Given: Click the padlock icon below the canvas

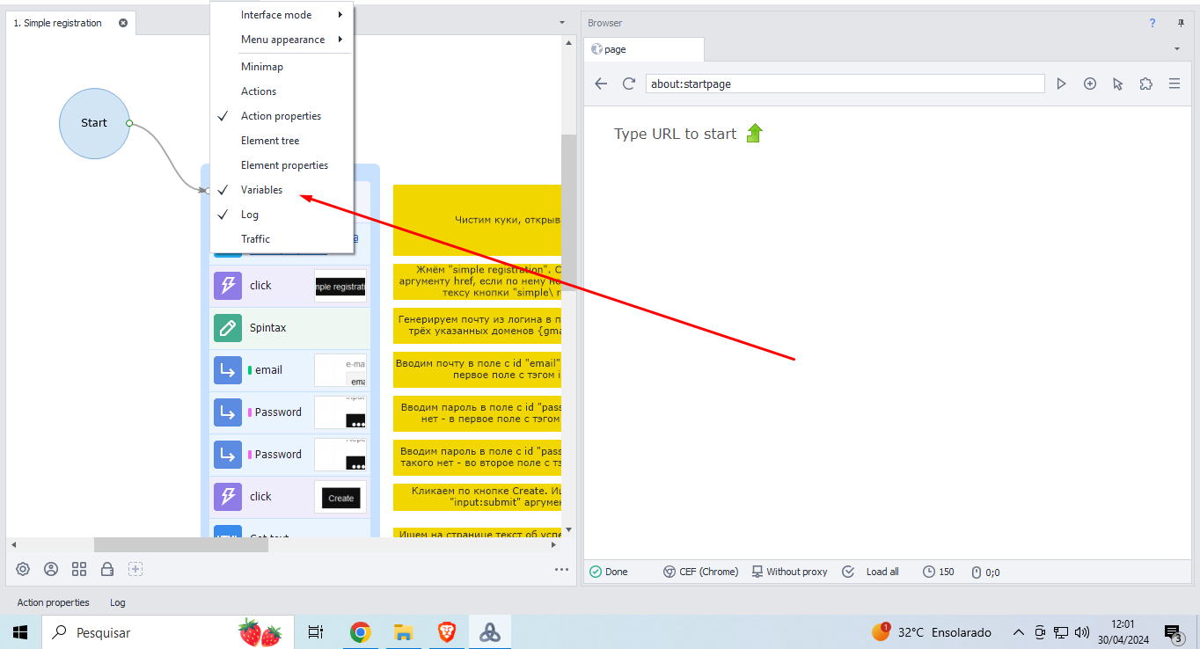Looking at the screenshot, I should (107, 569).
